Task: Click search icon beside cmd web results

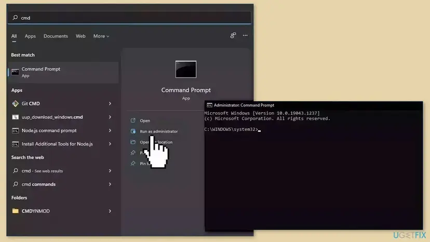Action: click(x=16, y=171)
